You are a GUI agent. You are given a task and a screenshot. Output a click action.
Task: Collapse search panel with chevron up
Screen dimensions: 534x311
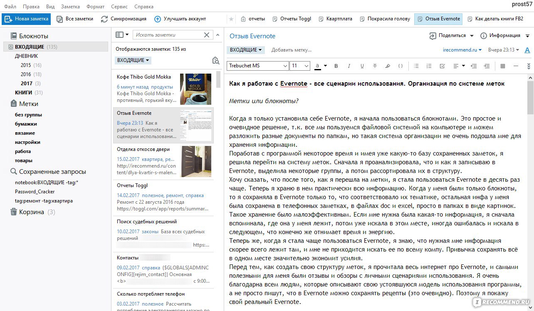tap(217, 35)
